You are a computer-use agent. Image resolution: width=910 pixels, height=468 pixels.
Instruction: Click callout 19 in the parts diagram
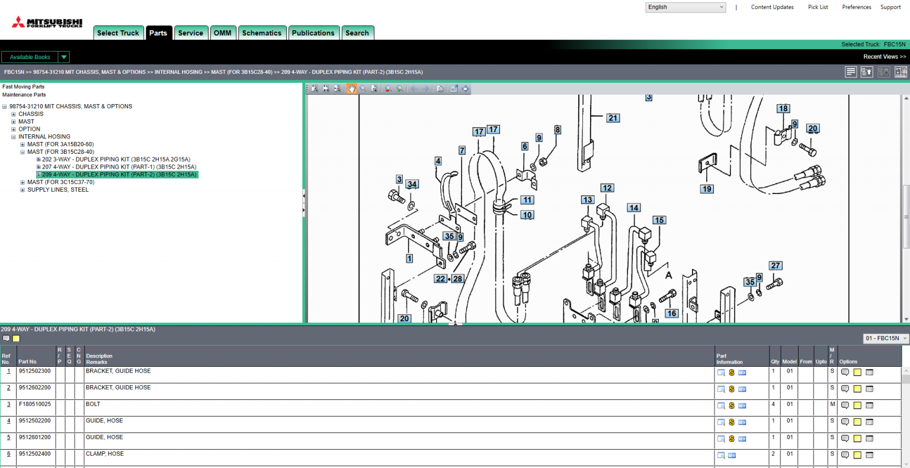coord(707,189)
